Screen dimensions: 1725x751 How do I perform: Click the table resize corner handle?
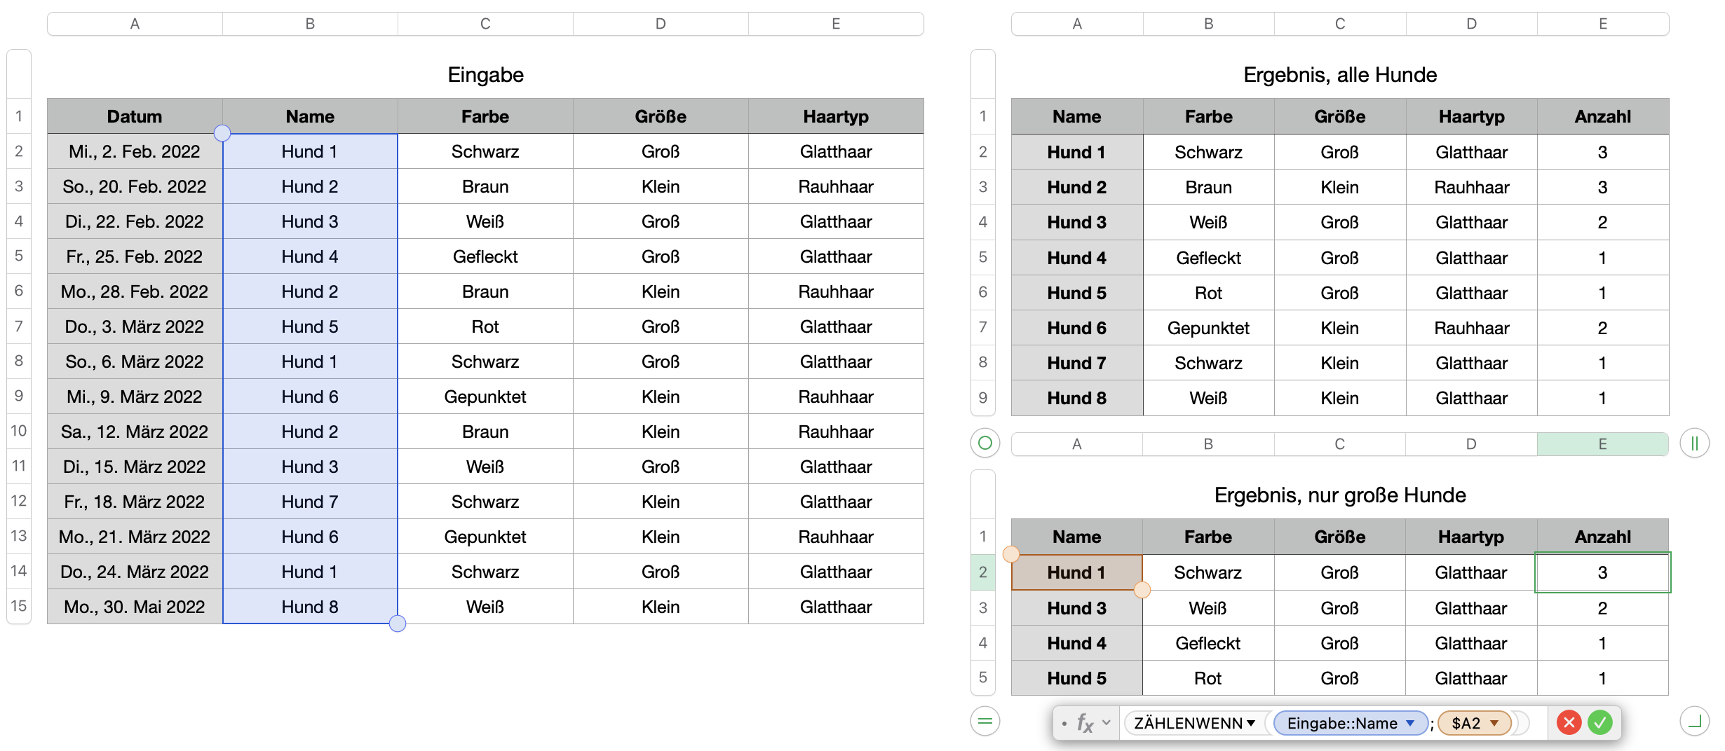(1694, 721)
